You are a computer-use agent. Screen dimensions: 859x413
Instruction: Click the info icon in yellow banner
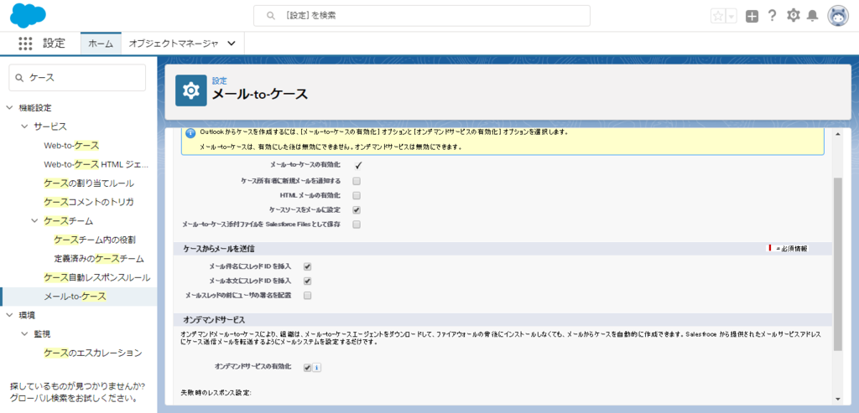(x=190, y=133)
